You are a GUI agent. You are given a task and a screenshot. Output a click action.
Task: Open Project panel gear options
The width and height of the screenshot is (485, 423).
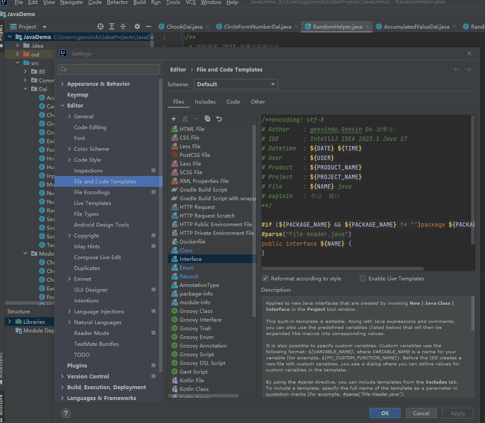click(137, 26)
